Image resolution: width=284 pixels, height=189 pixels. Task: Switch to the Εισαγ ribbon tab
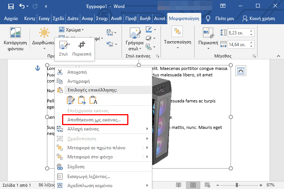point(44,19)
